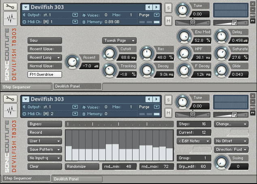Click the wrench edit icon of the top instrument

pyautogui.click(x=10, y=7)
